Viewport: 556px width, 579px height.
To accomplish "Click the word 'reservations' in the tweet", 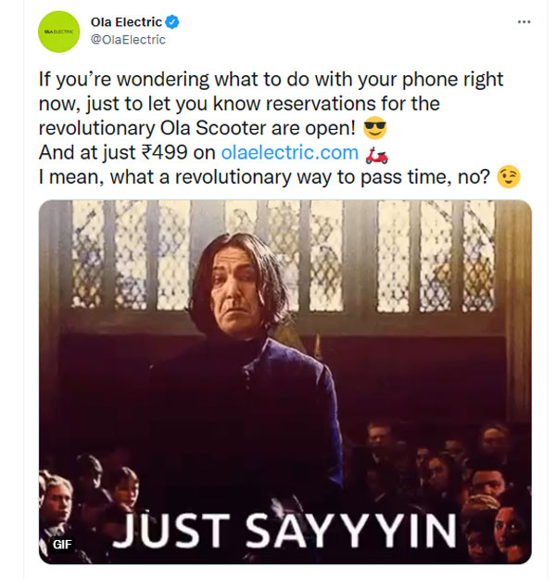I will (321, 104).
